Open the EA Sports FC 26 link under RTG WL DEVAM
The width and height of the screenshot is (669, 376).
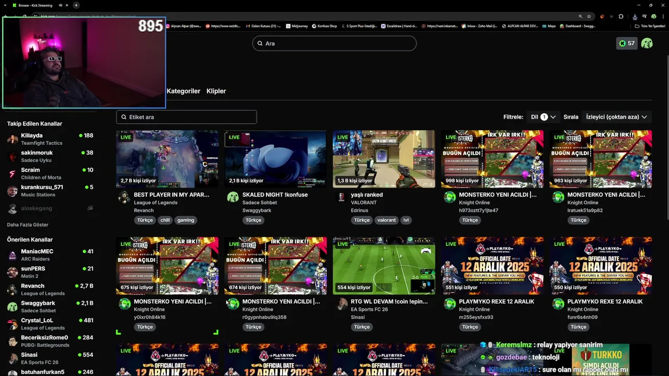(370, 309)
